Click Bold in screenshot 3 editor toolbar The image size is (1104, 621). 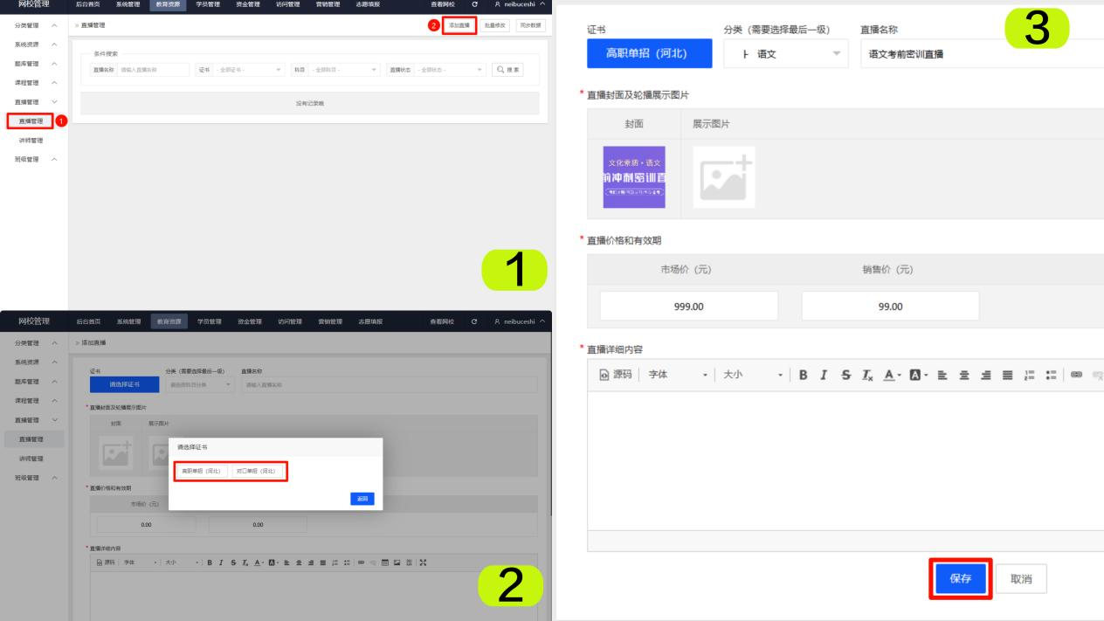pos(802,374)
